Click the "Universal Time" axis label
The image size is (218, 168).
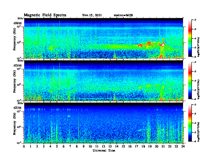tap(104, 150)
